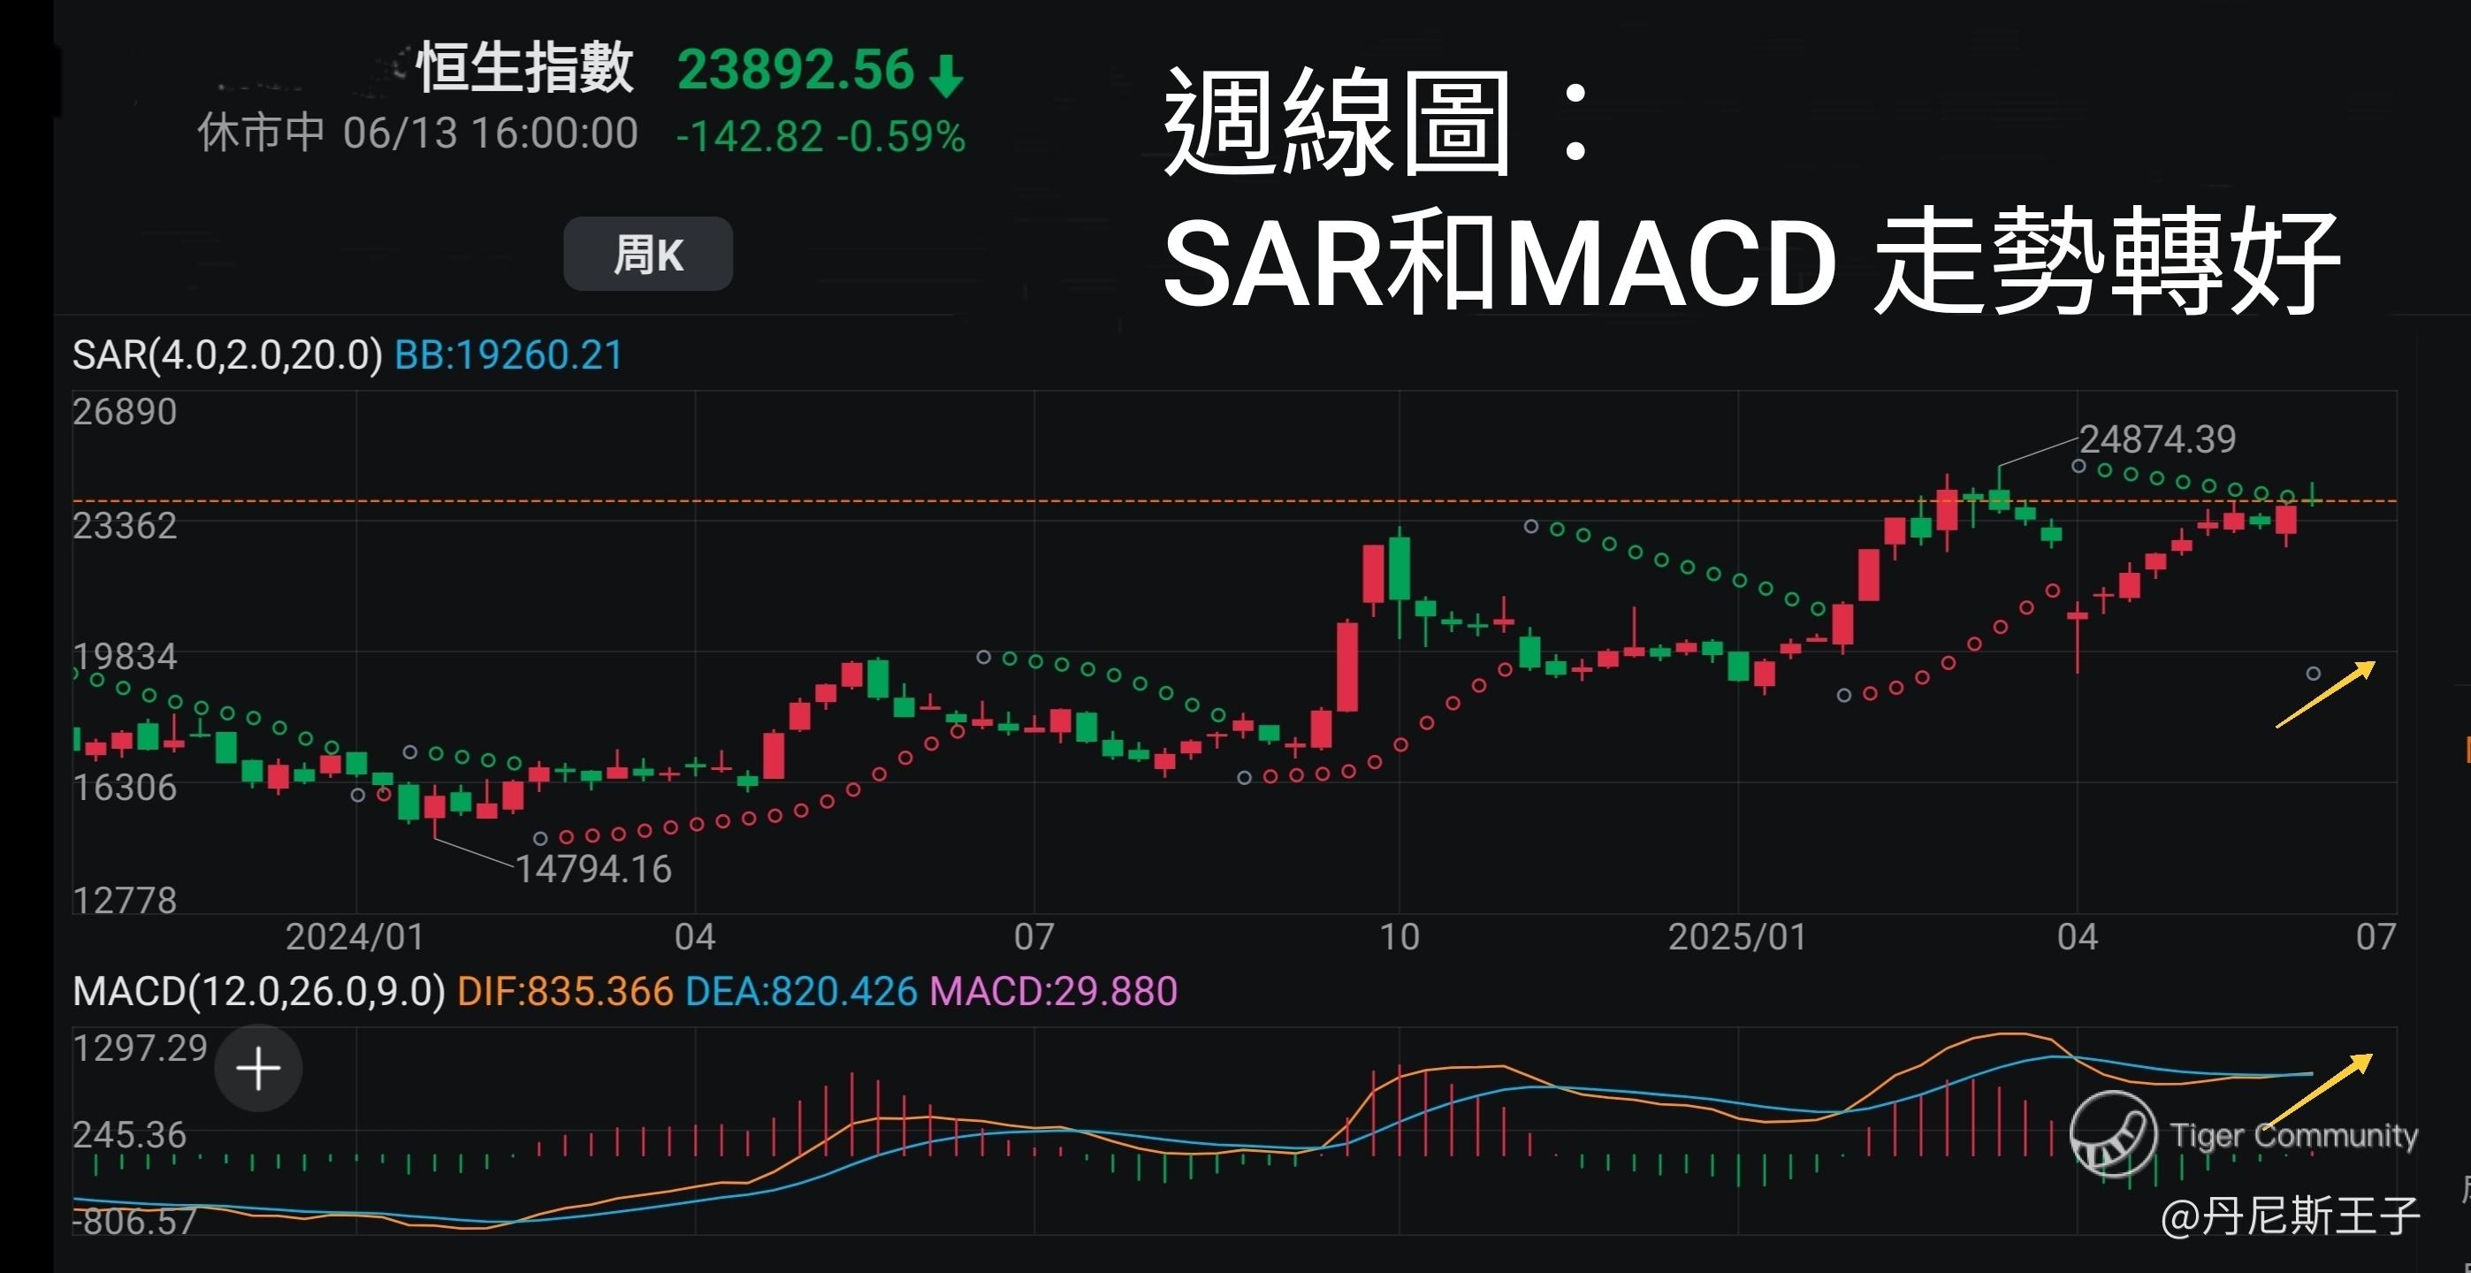This screenshot has width=2471, height=1273.
Task: Click the index price 23892.56
Action: [x=797, y=70]
